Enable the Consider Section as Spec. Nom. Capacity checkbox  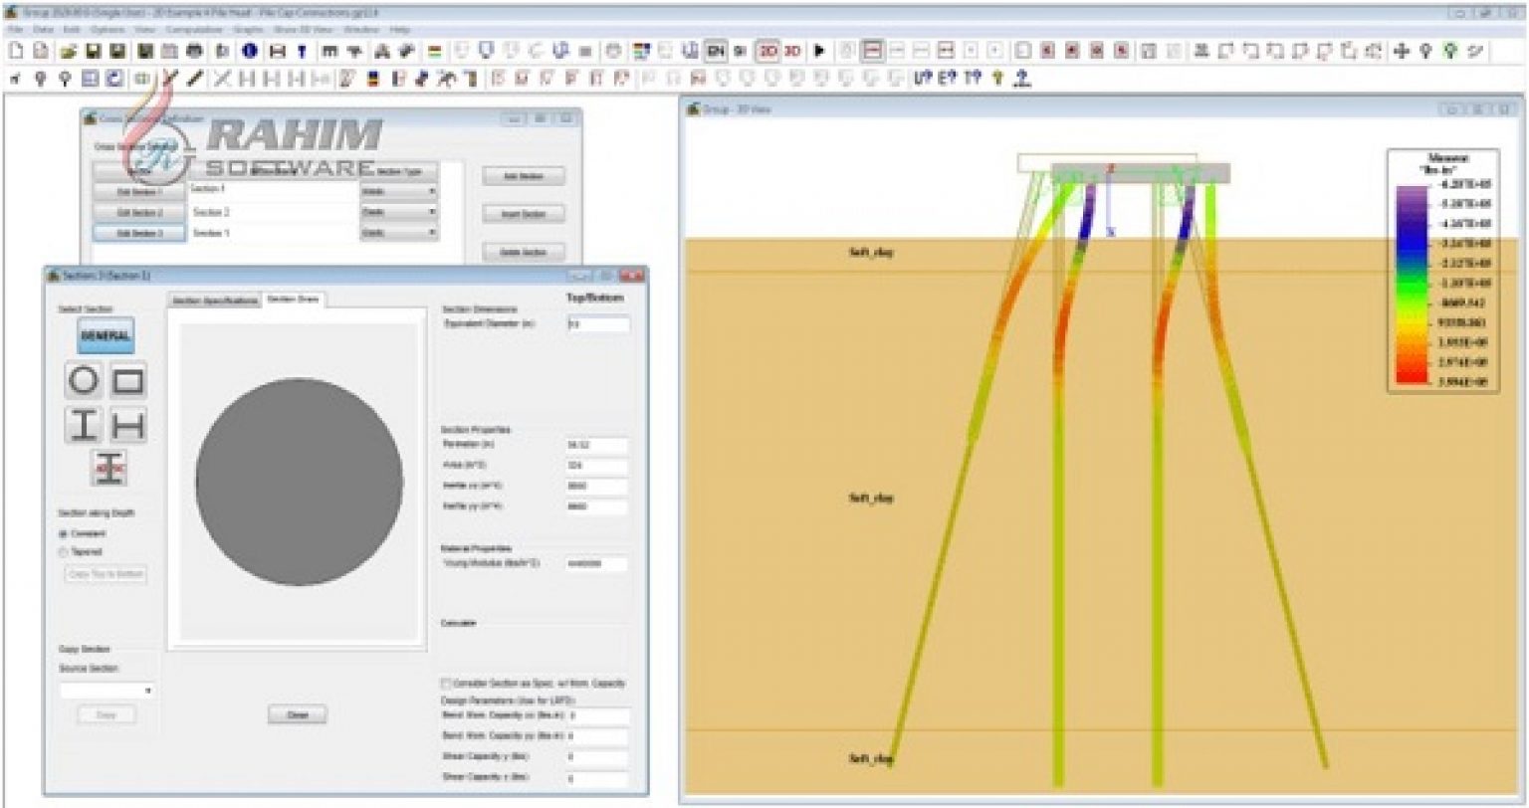(447, 684)
